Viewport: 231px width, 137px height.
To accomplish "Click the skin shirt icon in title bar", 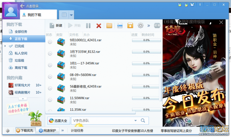I will click(x=192, y=5).
